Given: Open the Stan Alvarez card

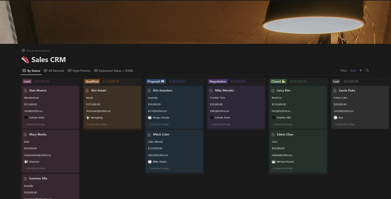Looking at the screenshot, I should (51, 107).
